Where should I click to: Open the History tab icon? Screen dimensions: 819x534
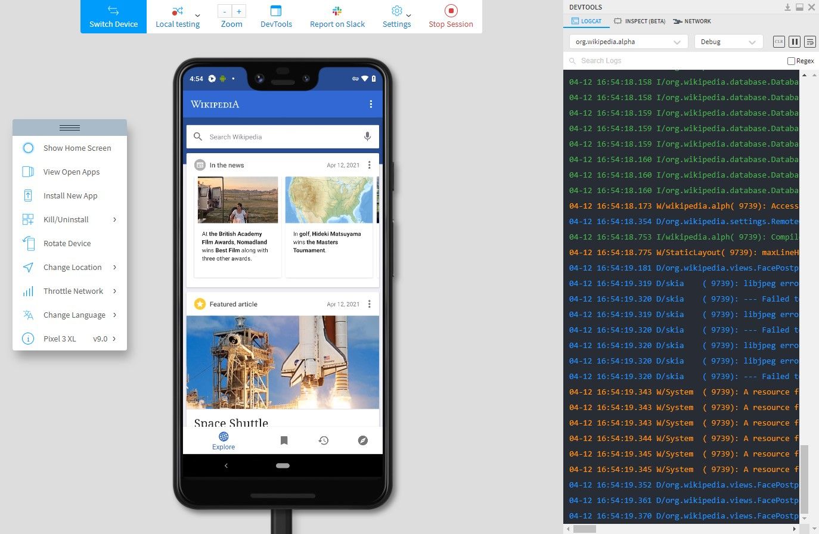pos(324,440)
